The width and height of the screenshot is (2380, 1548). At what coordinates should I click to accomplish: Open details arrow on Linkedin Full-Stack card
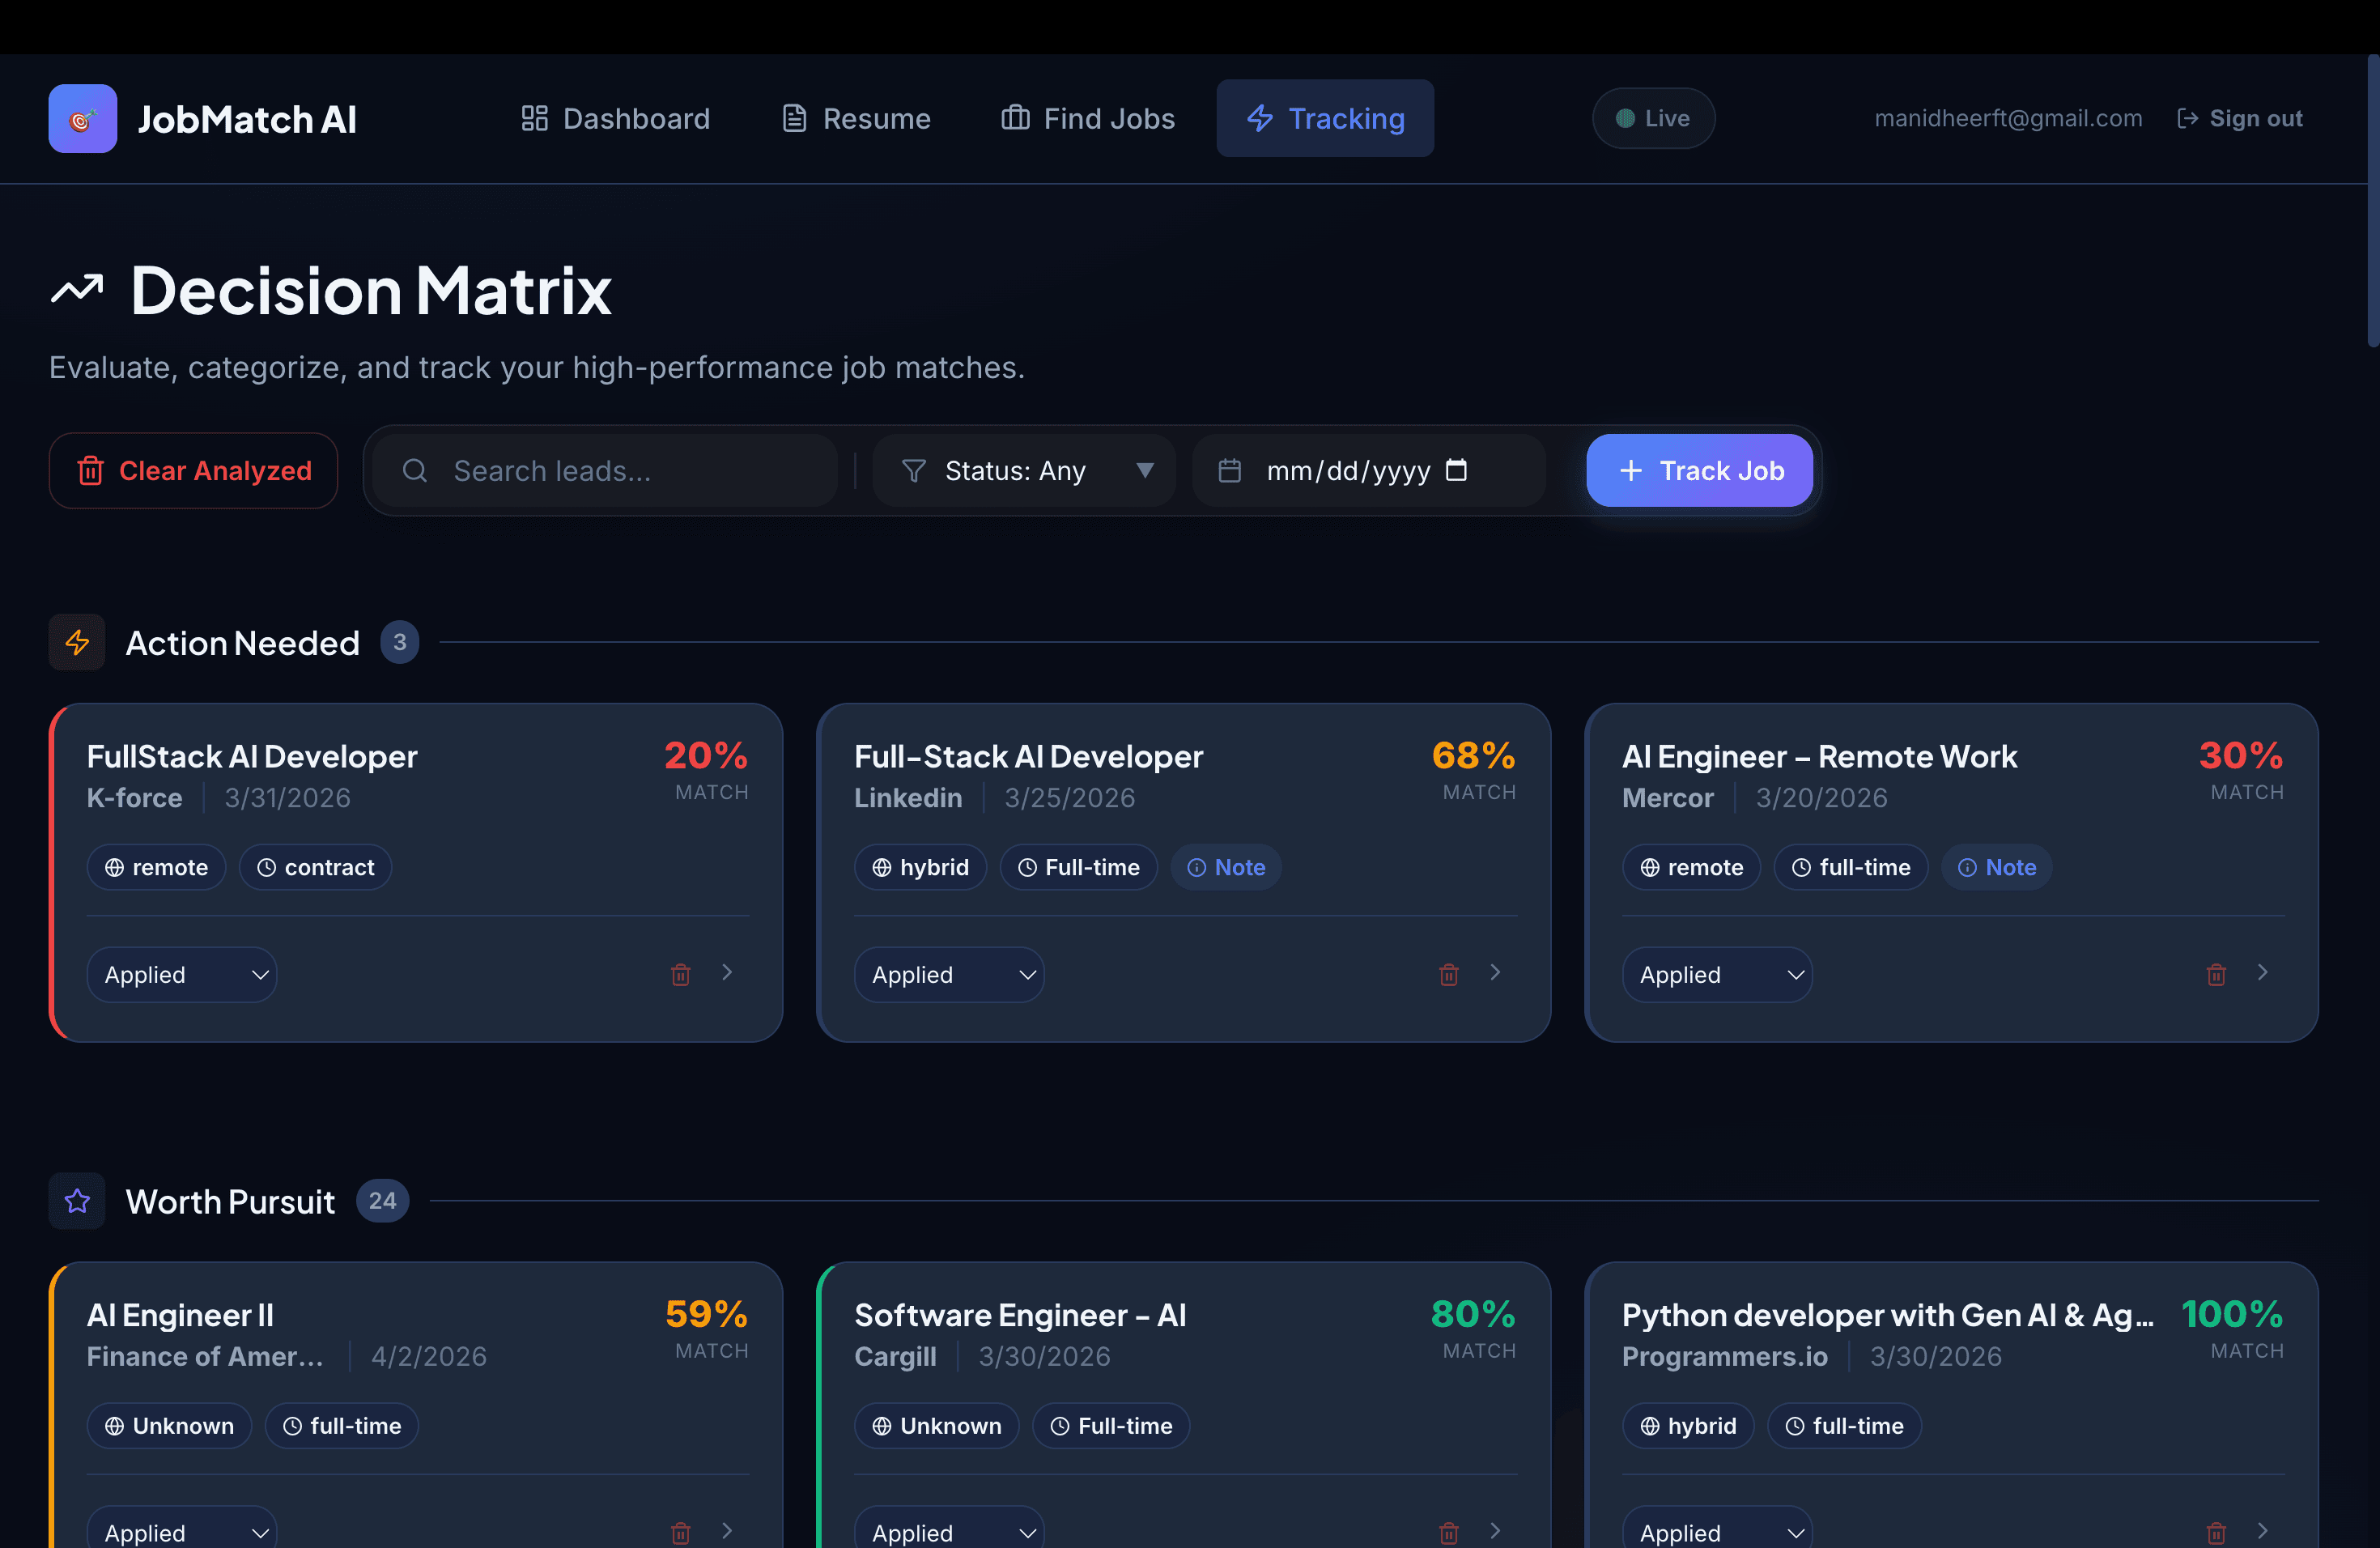1495,973
